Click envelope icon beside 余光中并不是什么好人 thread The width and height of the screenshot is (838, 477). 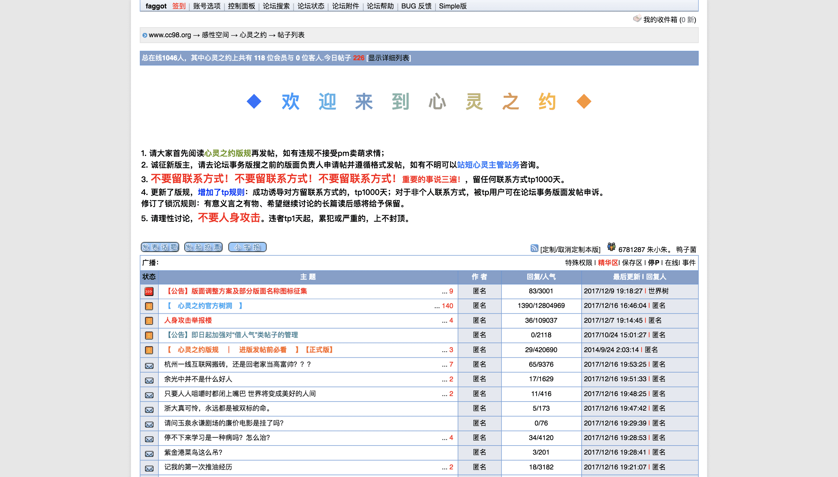[x=149, y=380]
